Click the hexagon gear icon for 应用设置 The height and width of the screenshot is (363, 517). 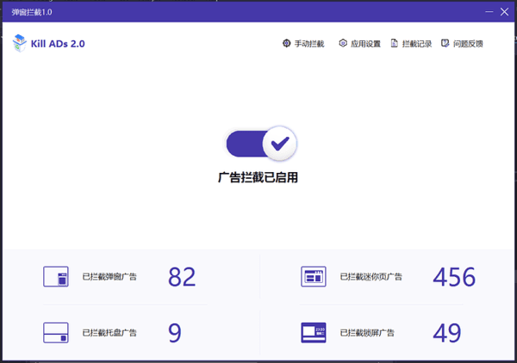(x=343, y=44)
